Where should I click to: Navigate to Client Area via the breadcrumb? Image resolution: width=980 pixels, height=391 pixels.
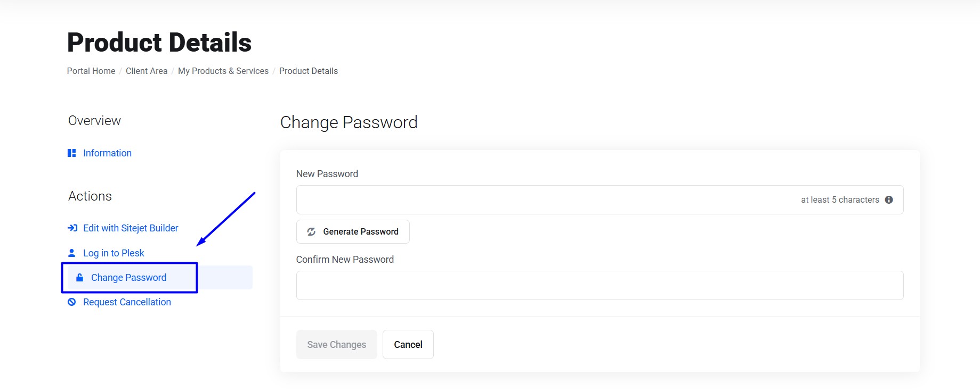pyautogui.click(x=147, y=71)
